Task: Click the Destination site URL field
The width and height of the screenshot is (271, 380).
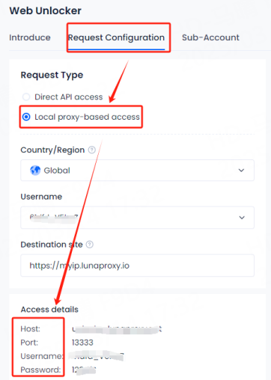Action: (137, 266)
